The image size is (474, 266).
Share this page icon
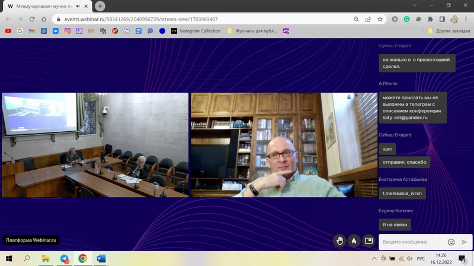click(368, 20)
